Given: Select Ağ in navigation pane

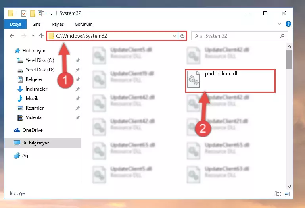Looking at the screenshot, I should [25, 156].
